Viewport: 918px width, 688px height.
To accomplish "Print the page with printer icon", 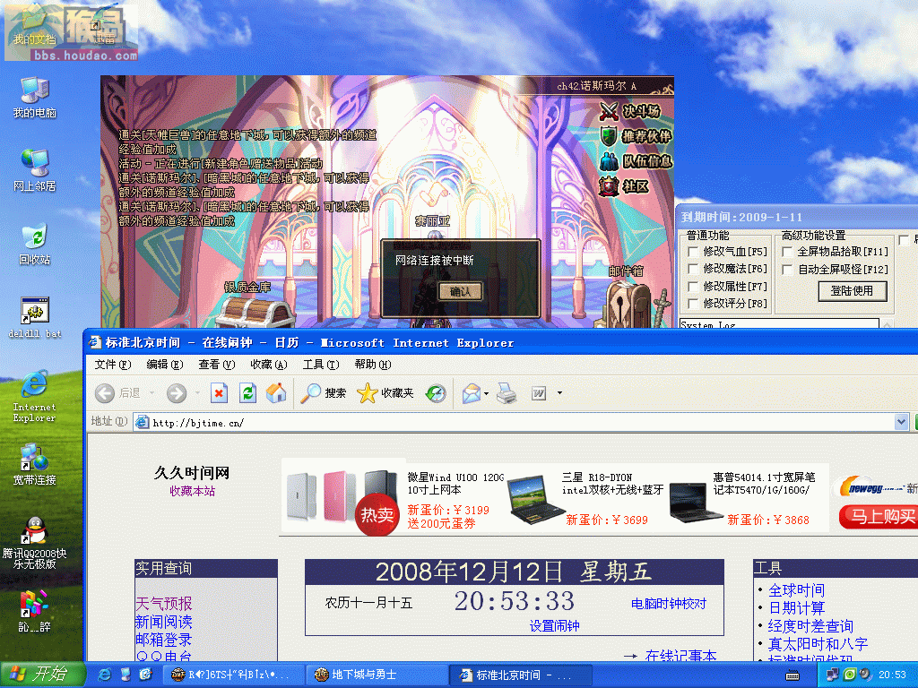I will (507, 393).
